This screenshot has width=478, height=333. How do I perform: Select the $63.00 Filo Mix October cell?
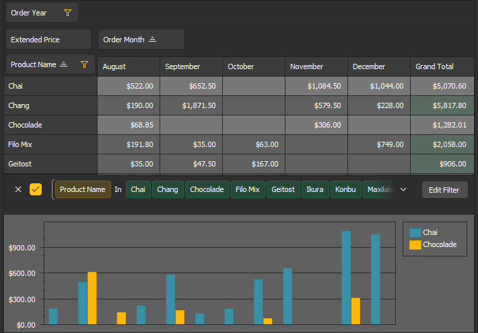[x=254, y=144]
